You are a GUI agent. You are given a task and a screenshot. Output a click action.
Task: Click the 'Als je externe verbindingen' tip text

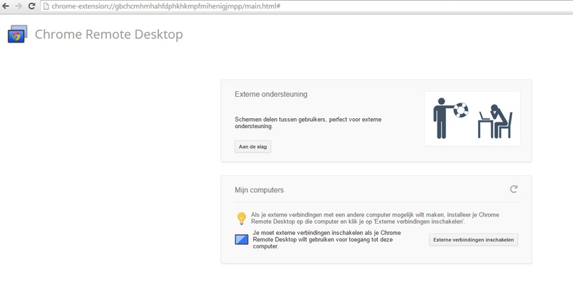click(375, 218)
